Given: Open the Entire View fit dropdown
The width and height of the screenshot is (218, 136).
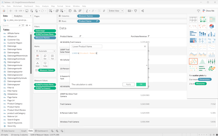Looking at the screenshot, I should [x=116, y=11].
